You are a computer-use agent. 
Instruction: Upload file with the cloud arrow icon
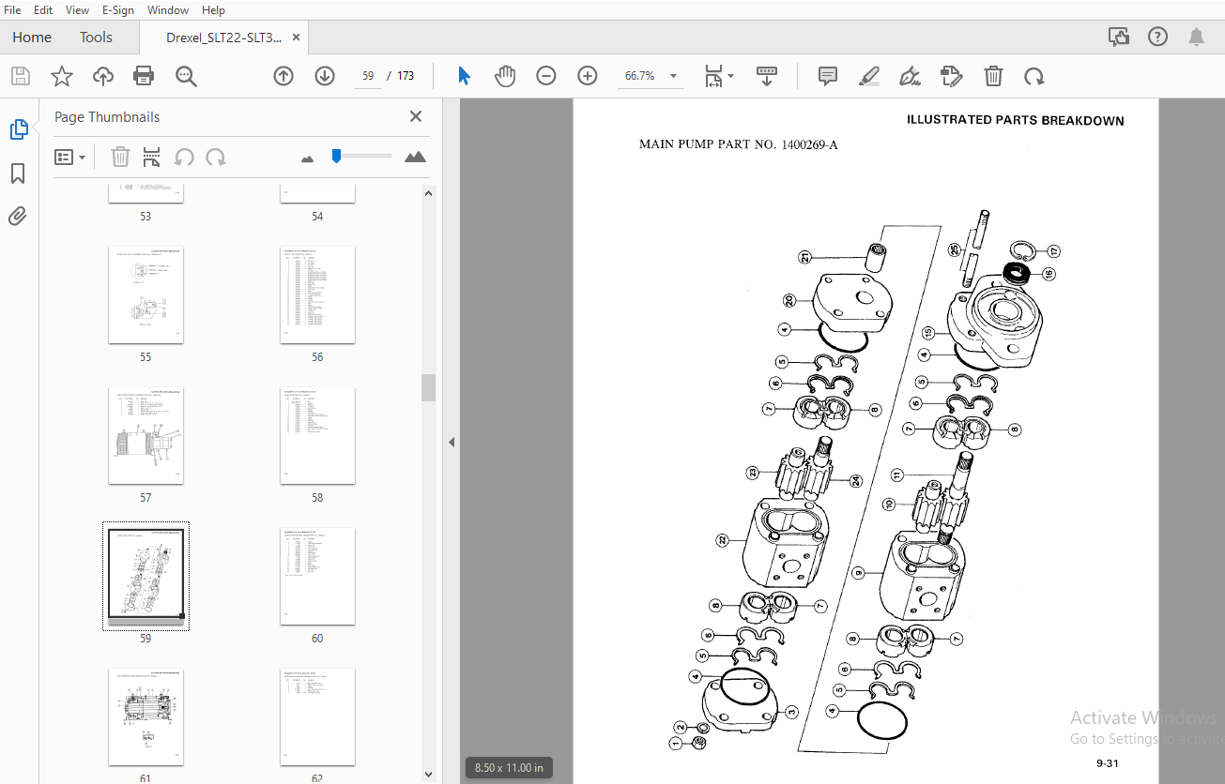point(103,76)
